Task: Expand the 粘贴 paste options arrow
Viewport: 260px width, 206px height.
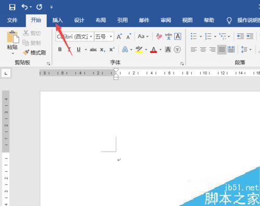Action: coord(12,53)
